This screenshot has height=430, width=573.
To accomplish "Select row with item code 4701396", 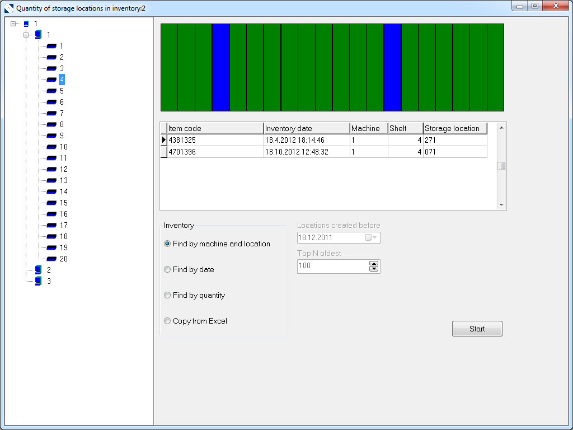I will click(x=215, y=152).
